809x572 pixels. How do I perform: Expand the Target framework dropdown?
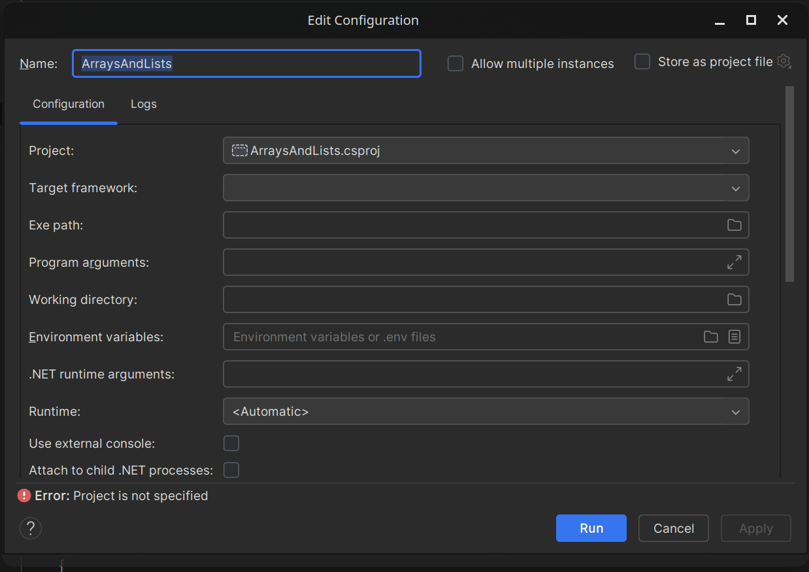(486, 188)
